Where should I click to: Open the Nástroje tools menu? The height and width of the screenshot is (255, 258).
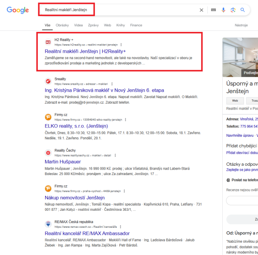[241, 25]
